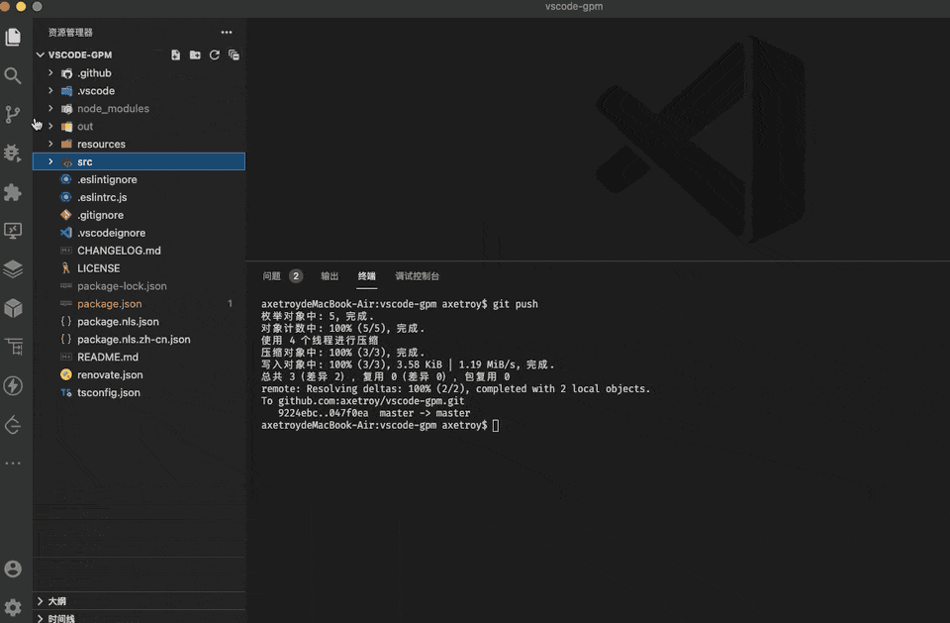Click the stacked layers icon in activity bar
Viewport: 950px width, 623px height.
pyautogui.click(x=13, y=269)
